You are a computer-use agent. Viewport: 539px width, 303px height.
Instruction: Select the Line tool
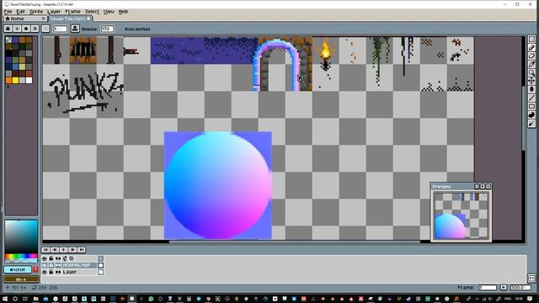(x=531, y=98)
